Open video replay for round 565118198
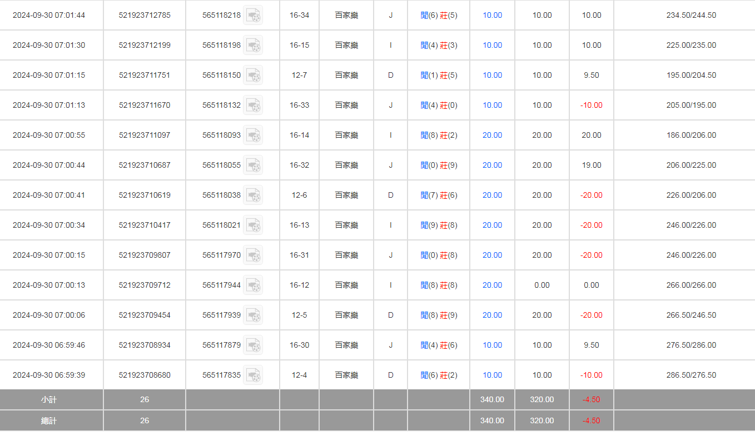755x436 pixels. tap(253, 46)
